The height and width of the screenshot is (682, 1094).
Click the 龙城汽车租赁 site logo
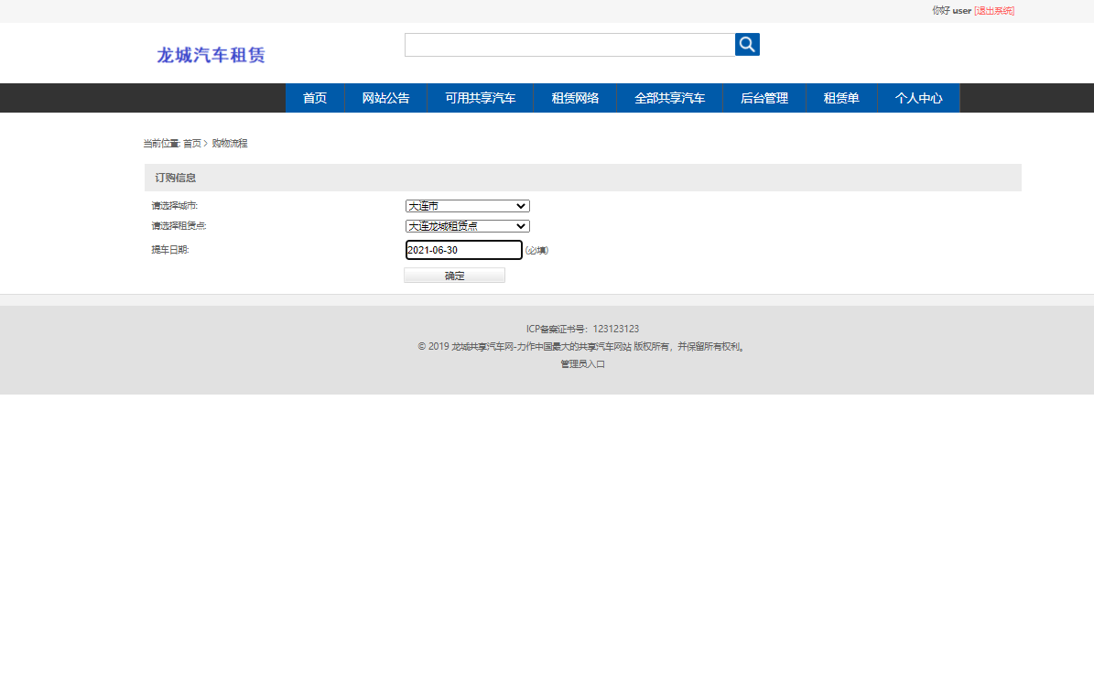tap(210, 54)
